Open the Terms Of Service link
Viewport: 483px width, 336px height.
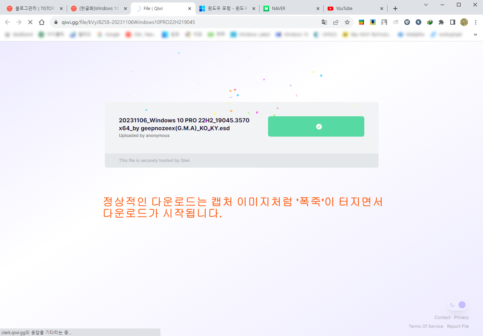click(x=426, y=326)
